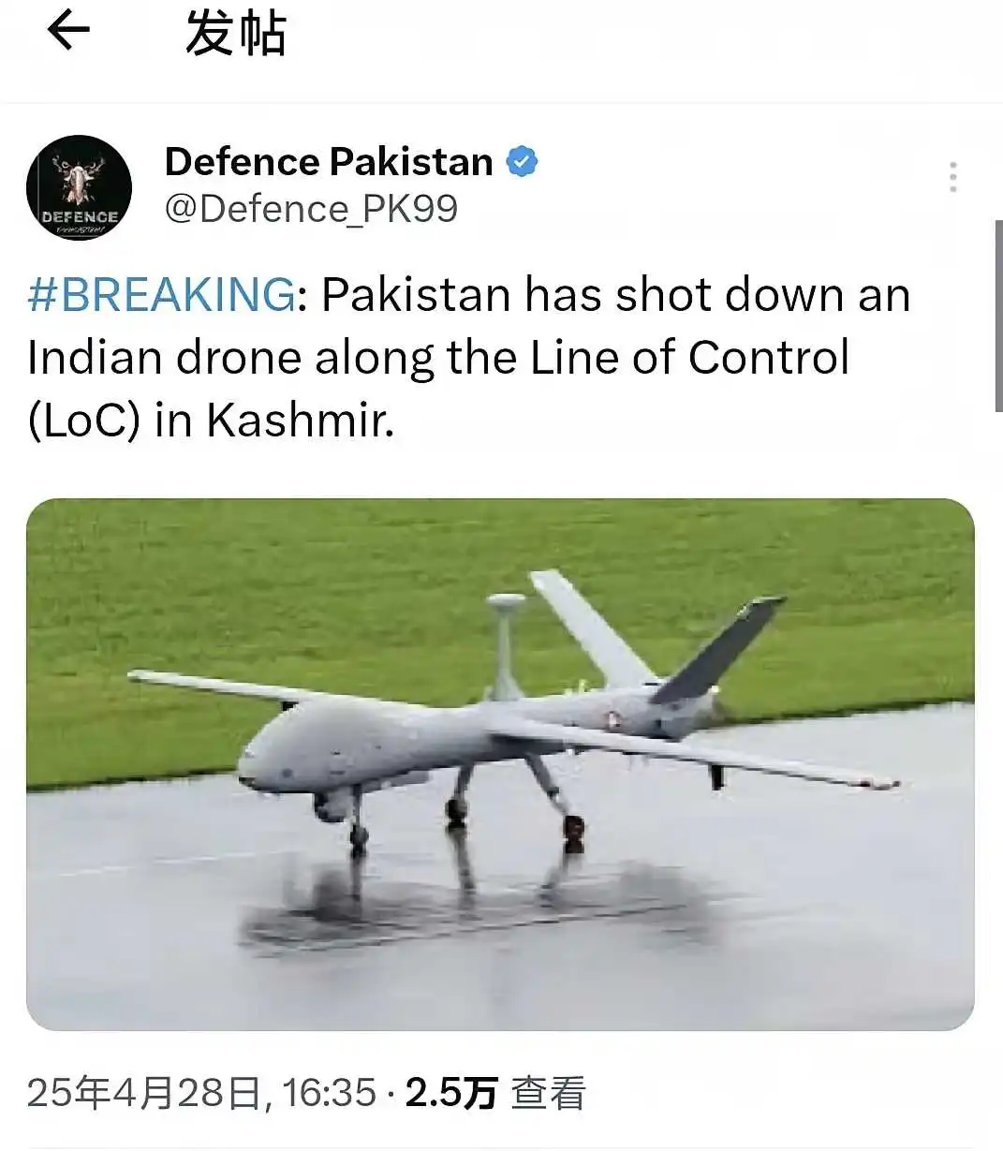Open Defence Pakistan profile avatar
Screen dimensions: 1003x1151
click(x=79, y=187)
